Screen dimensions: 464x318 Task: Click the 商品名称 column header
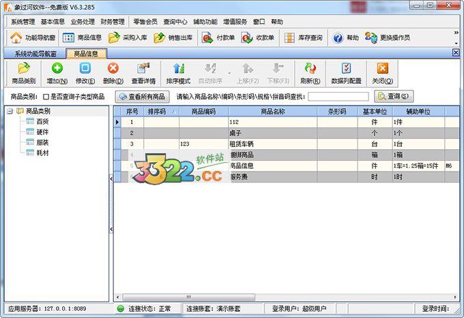coord(272,112)
